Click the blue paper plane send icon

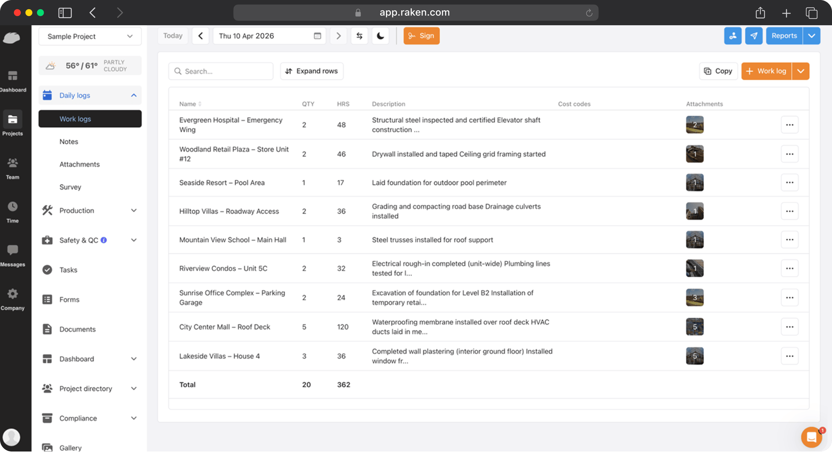[x=754, y=36]
